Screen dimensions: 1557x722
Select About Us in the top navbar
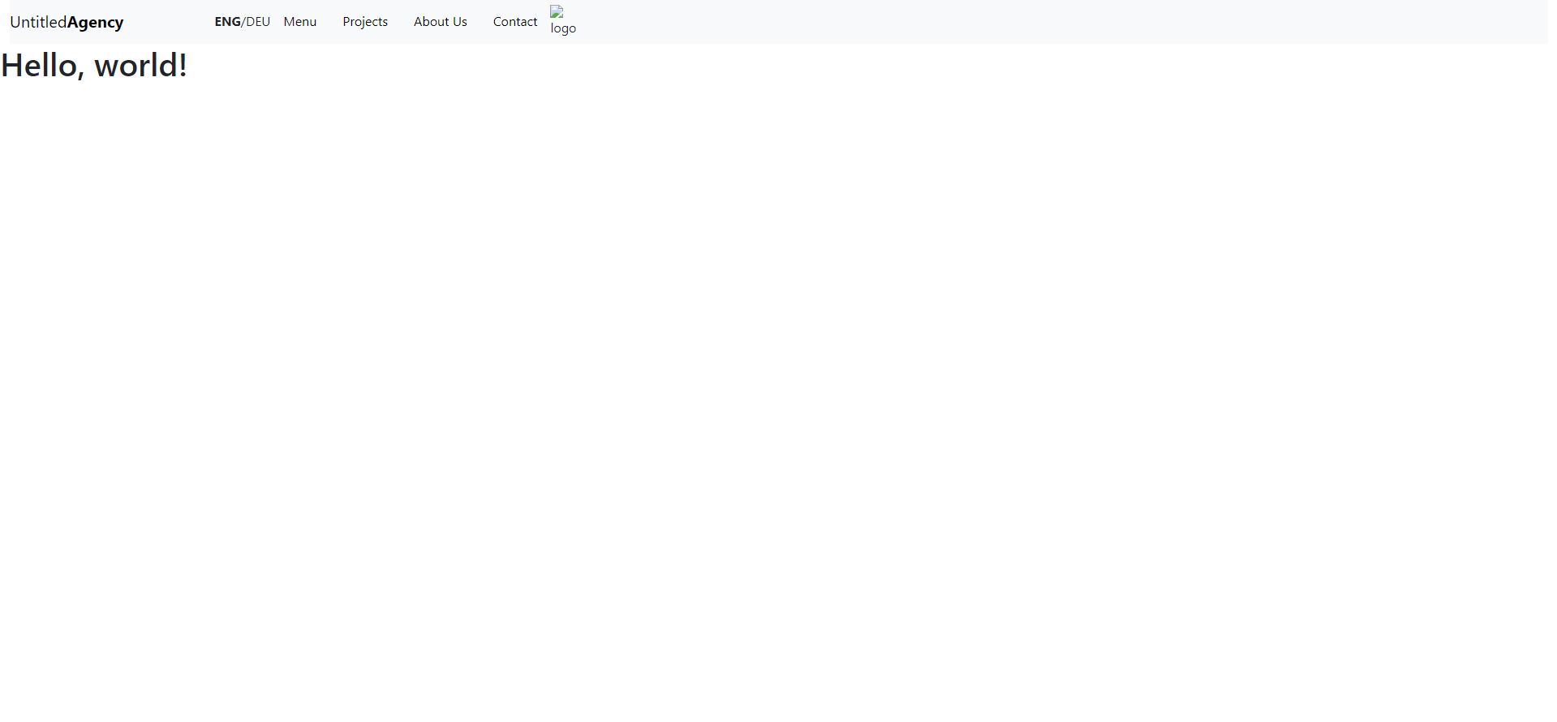point(440,22)
